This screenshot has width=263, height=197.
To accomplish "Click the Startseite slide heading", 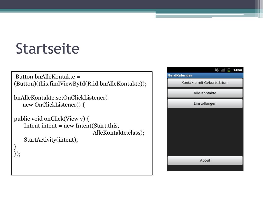I will [x=48, y=48].
